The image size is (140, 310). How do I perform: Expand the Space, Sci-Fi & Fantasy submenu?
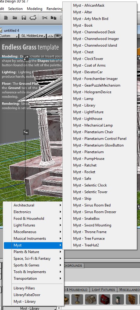click(33, 259)
